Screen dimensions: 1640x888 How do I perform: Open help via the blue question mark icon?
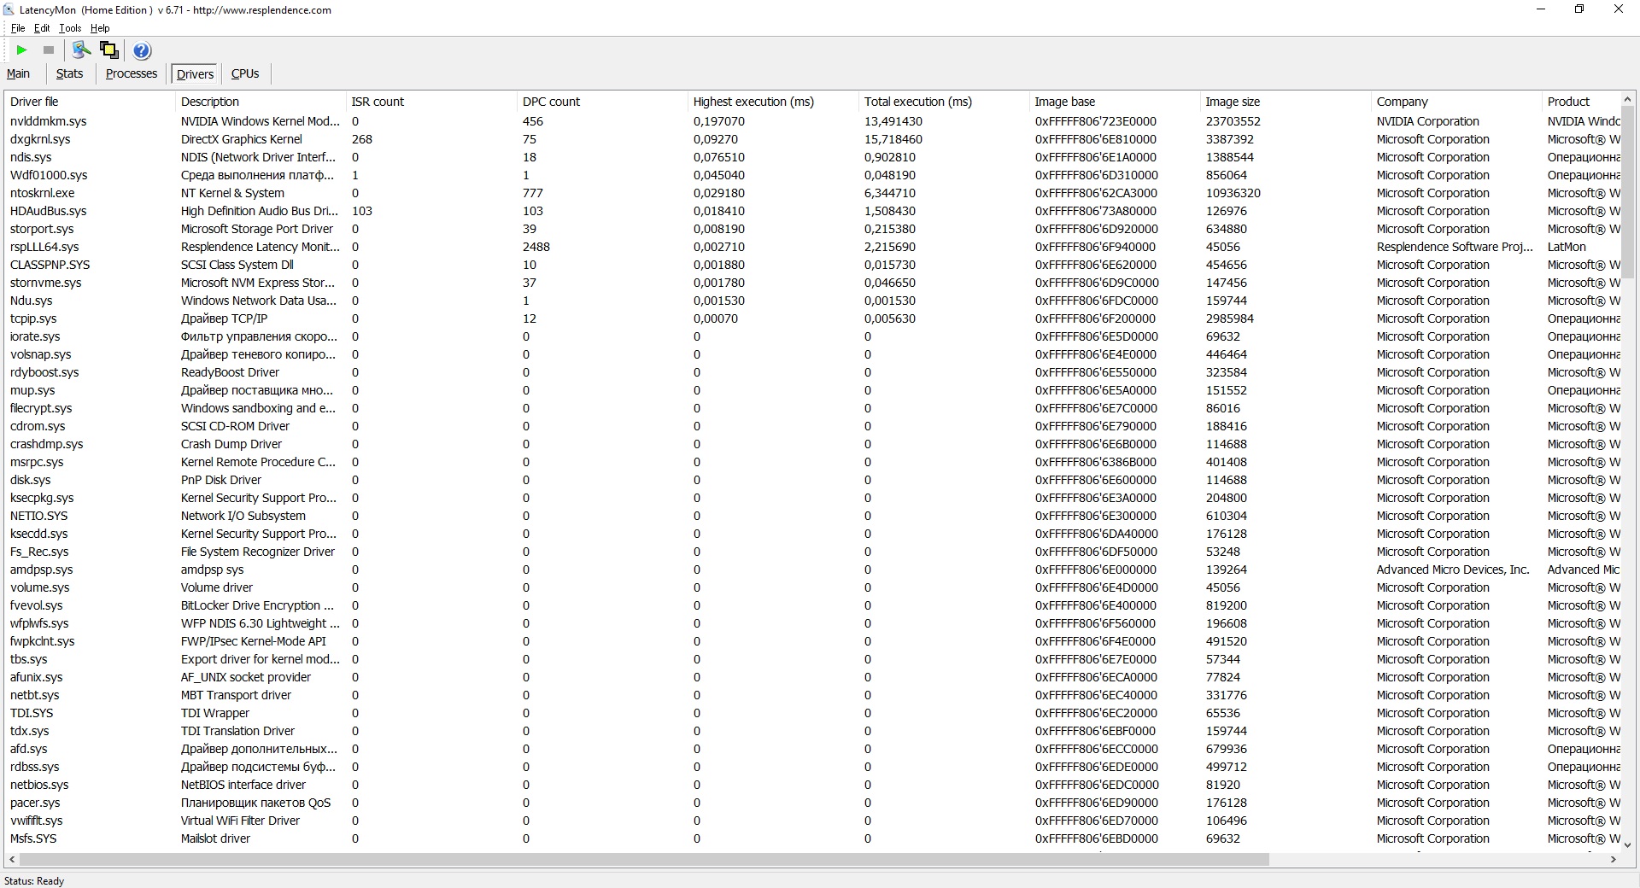click(x=143, y=50)
